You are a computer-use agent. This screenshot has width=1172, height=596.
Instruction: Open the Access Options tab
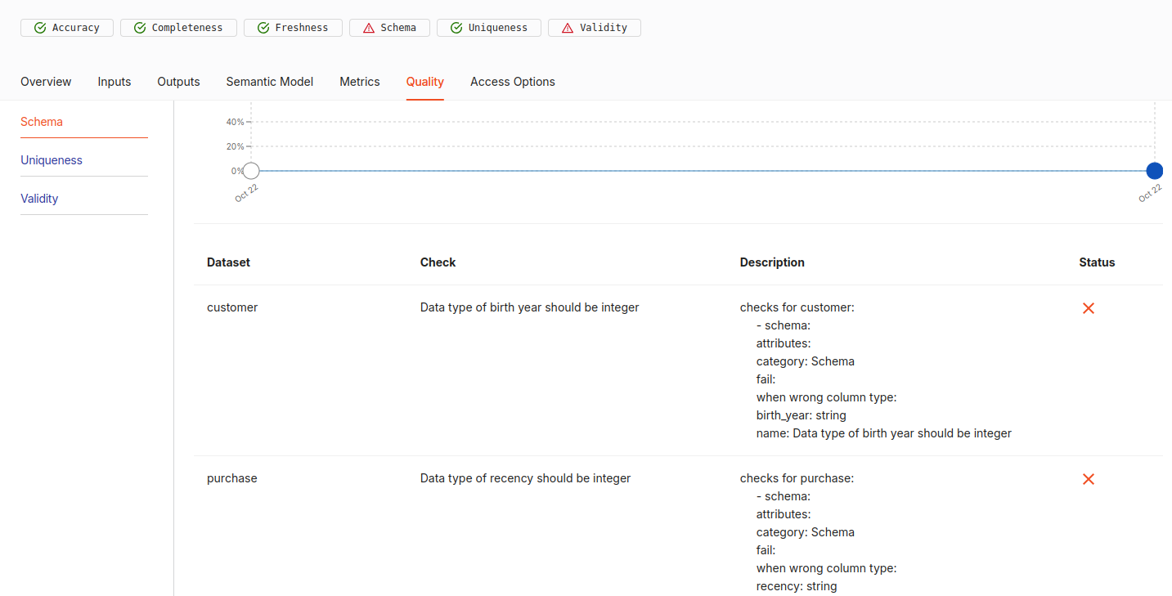point(513,82)
